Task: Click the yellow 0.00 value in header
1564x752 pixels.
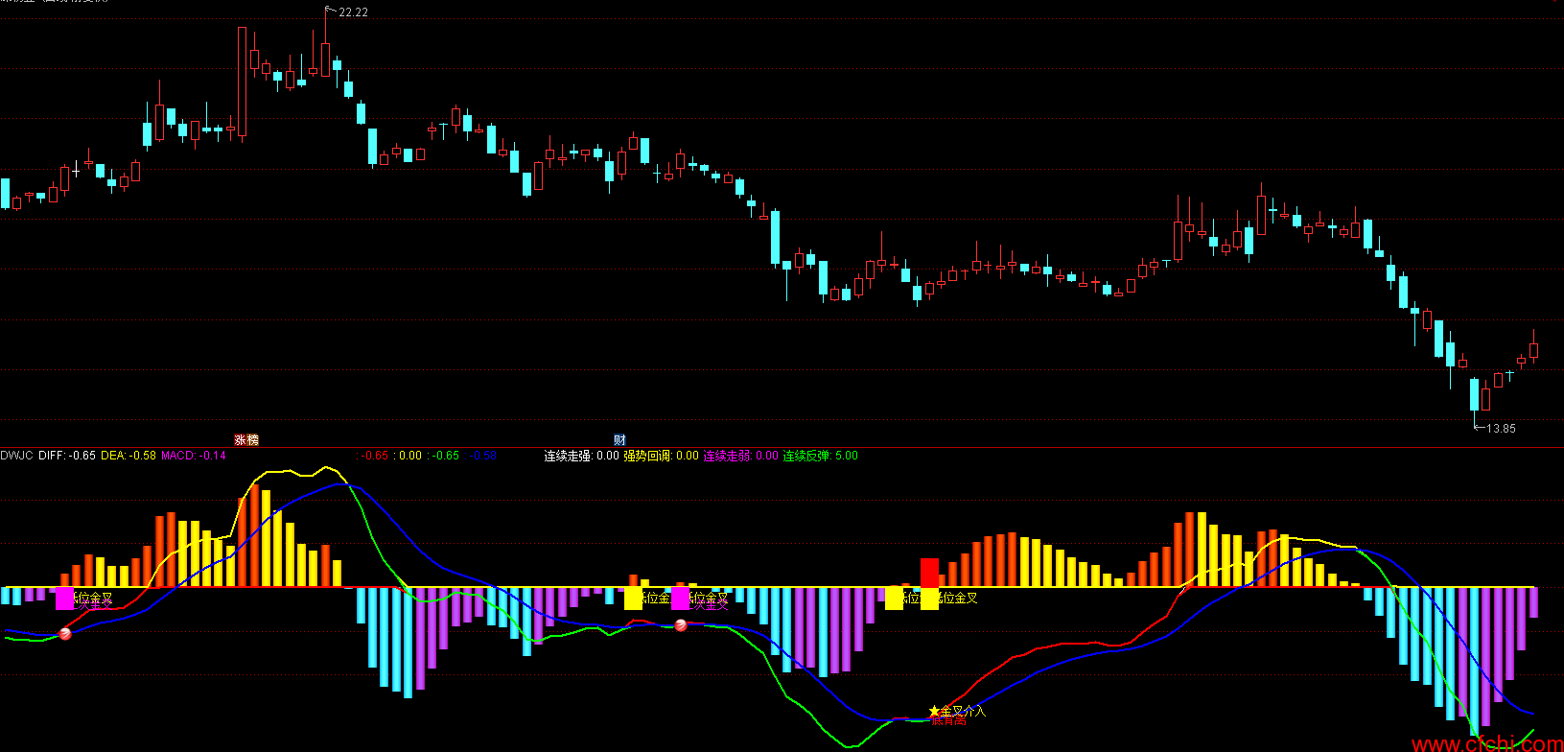Action: click(x=409, y=456)
